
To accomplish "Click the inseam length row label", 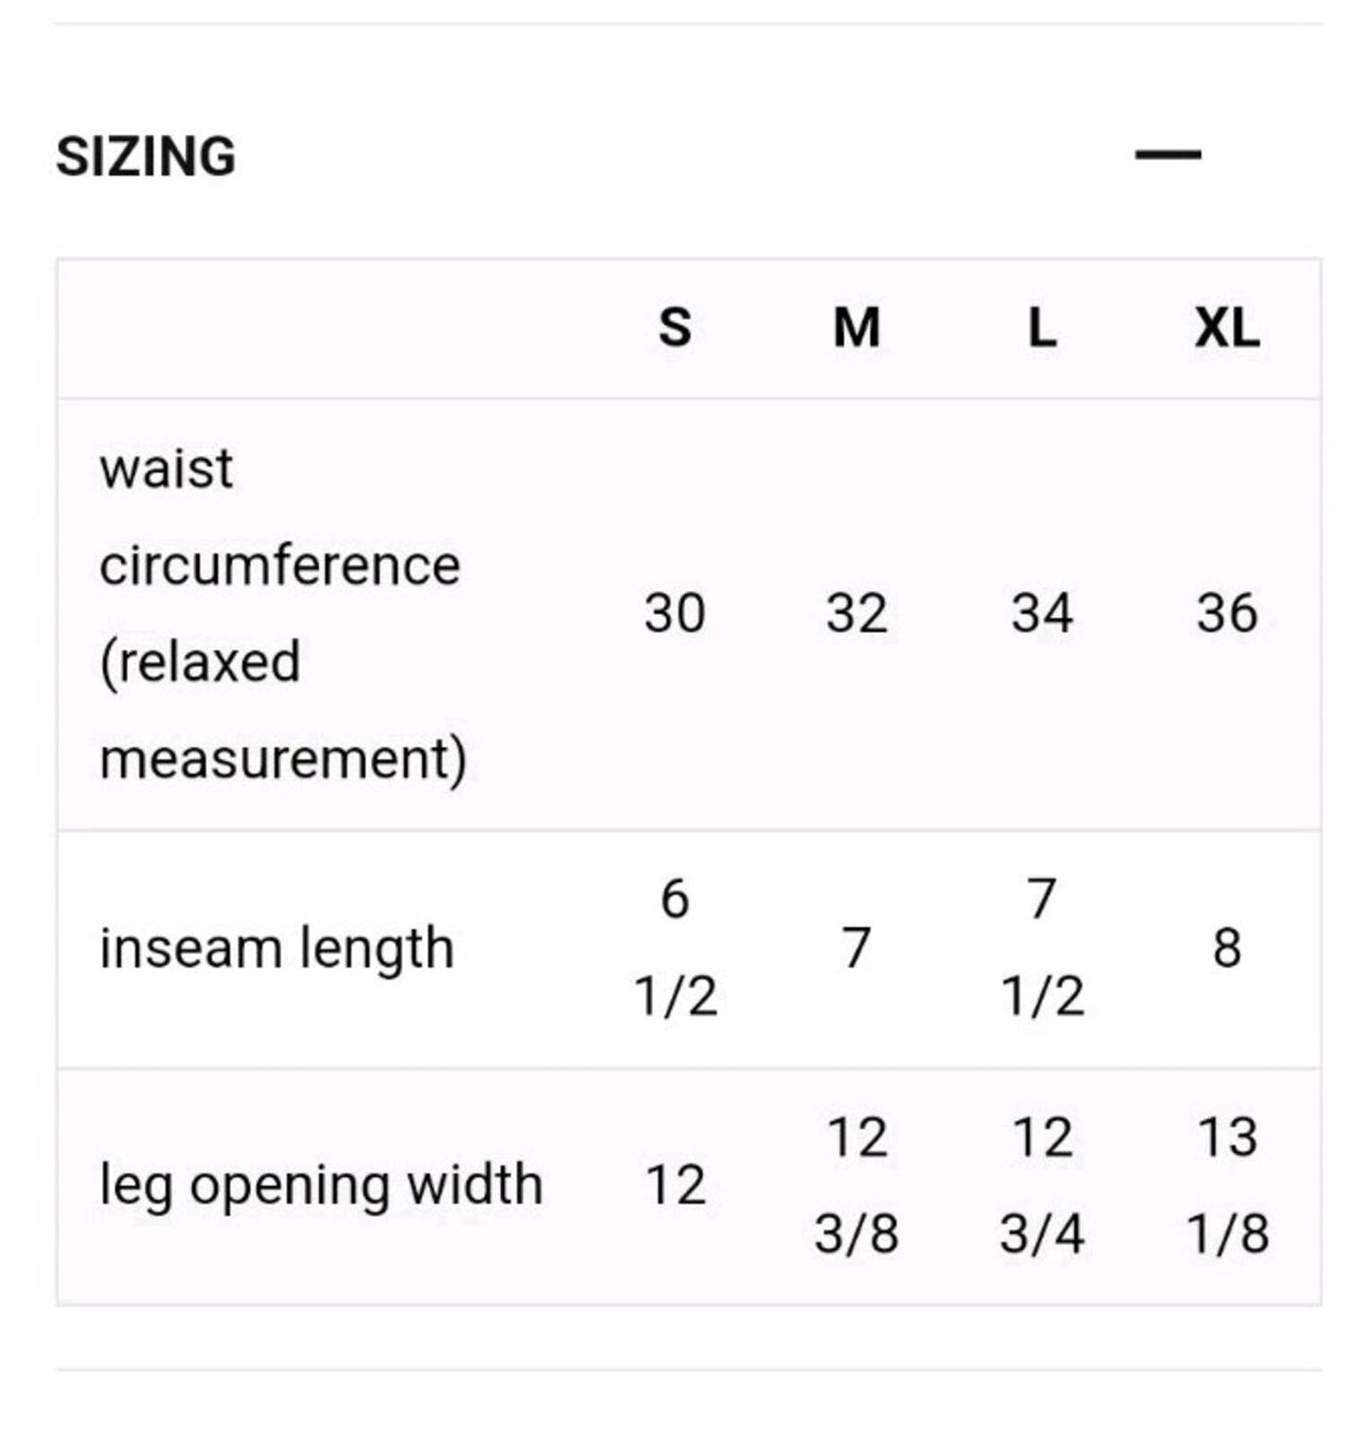I will (277, 948).
